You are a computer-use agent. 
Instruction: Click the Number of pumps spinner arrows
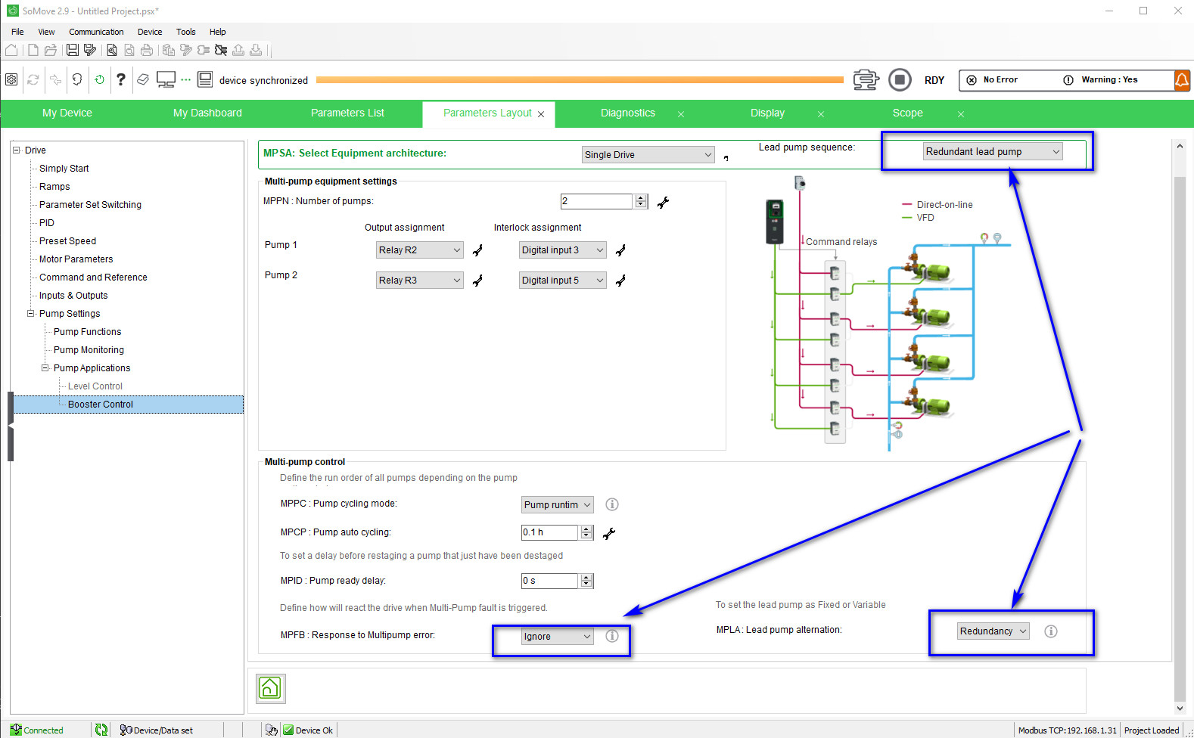point(641,201)
